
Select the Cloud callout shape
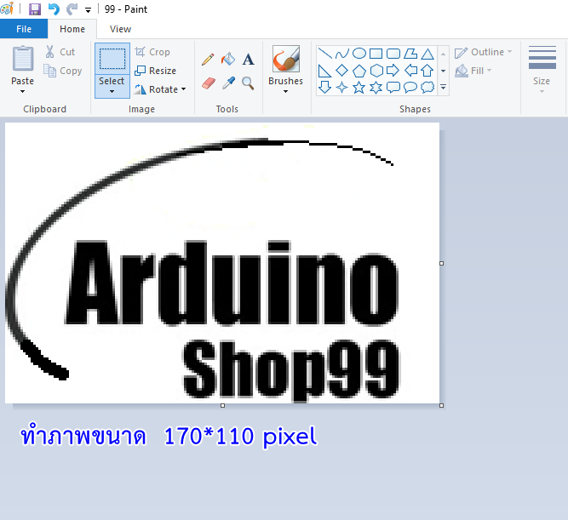427,88
